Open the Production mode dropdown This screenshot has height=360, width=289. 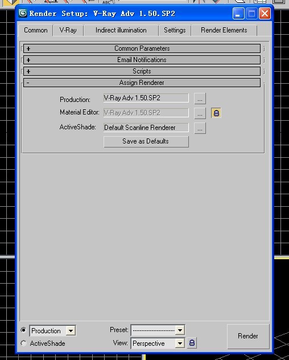coord(52,331)
